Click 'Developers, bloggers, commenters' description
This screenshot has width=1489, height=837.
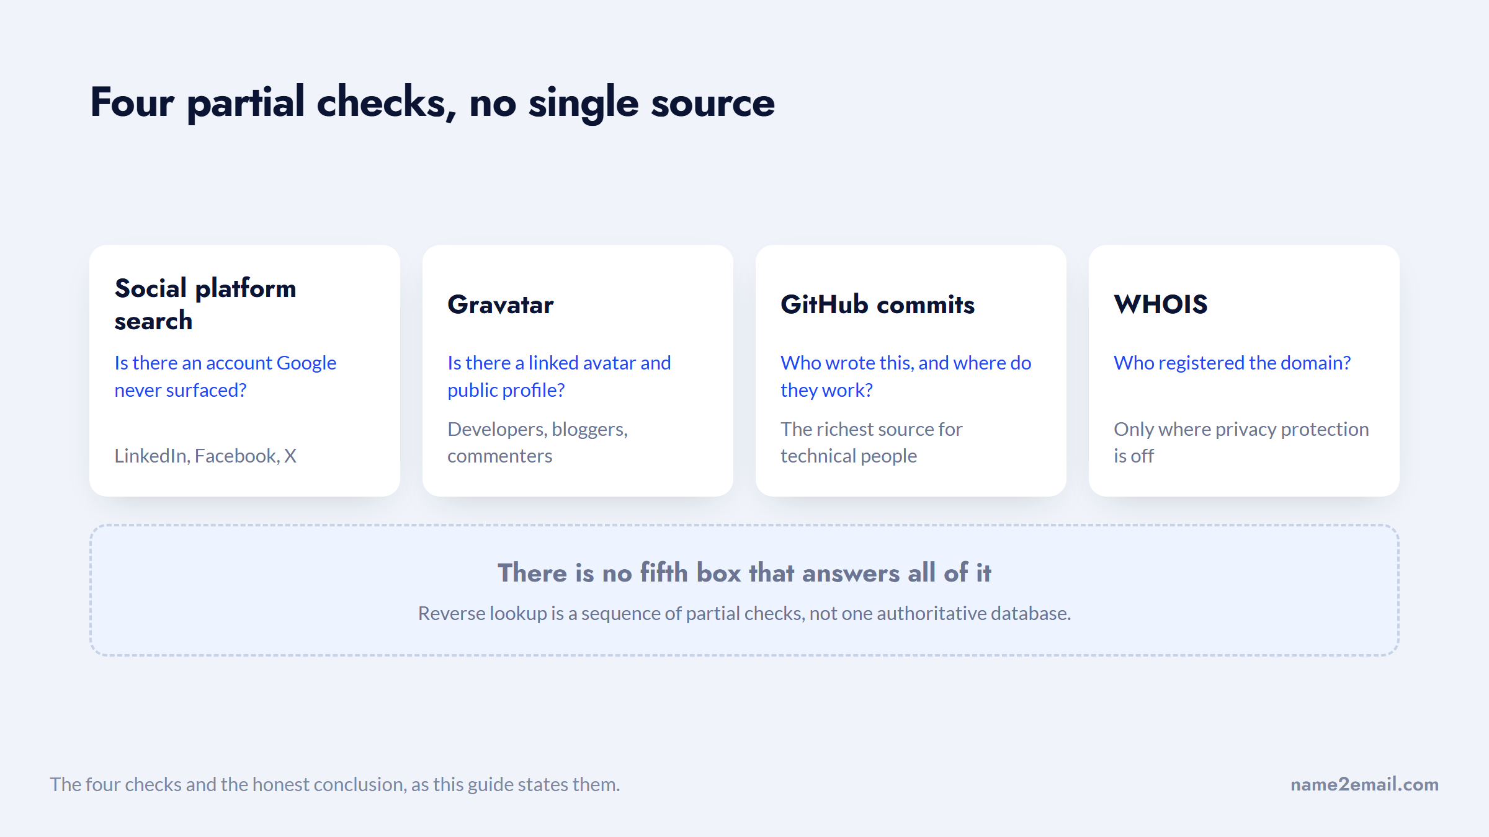pos(537,442)
